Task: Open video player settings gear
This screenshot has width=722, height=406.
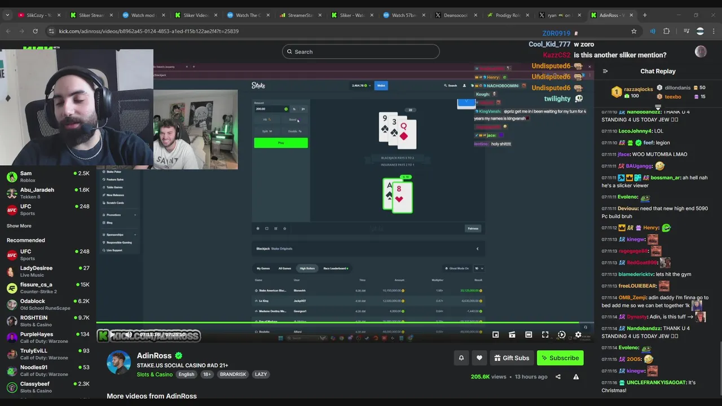Action: 578,335
